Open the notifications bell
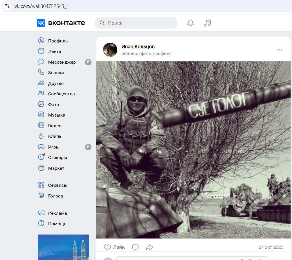The width and height of the screenshot is (292, 260). 190,23
